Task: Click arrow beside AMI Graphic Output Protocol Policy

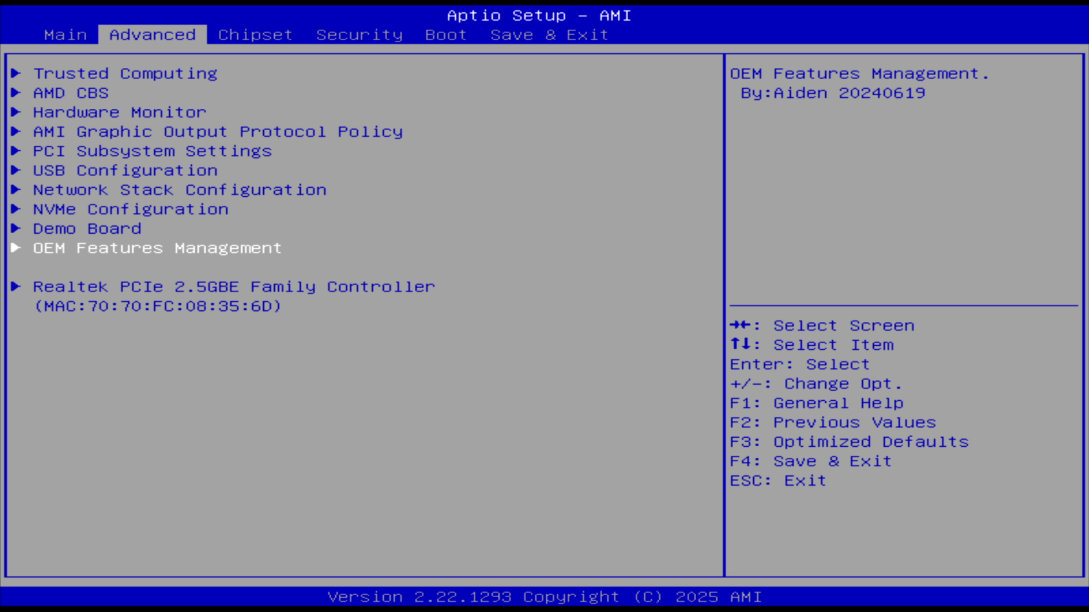Action: pyautogui.click(x=16, y=131)
